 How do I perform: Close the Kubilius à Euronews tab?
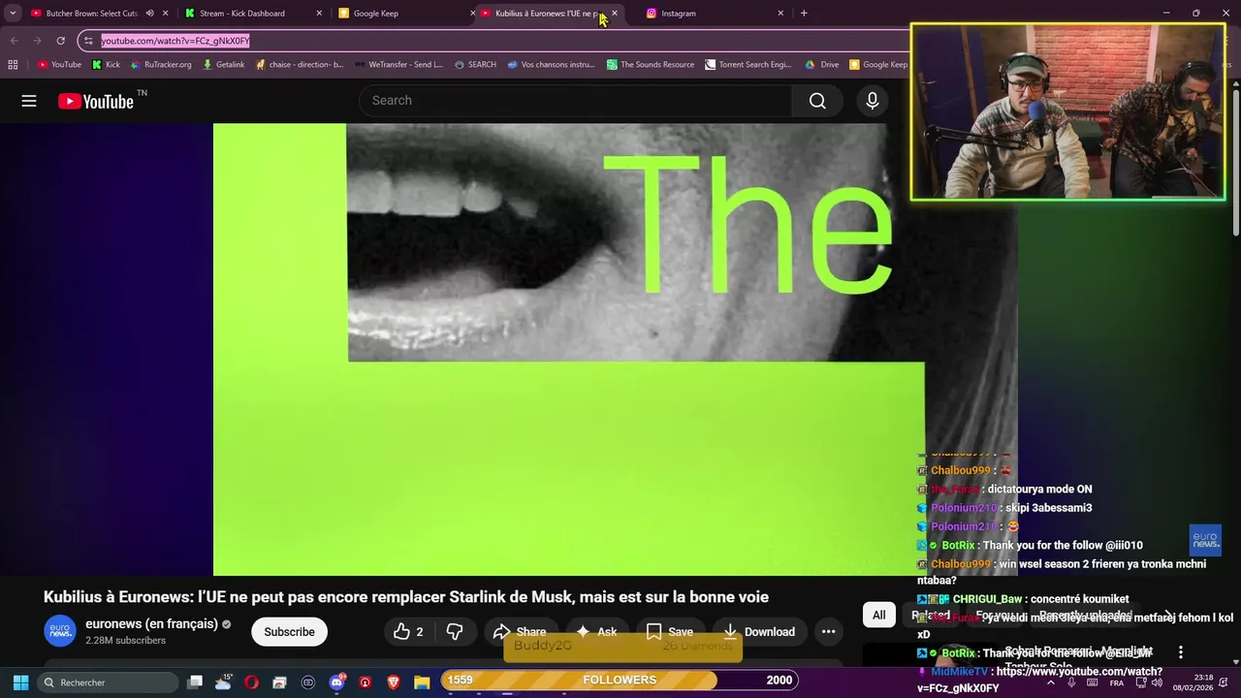[x=615, y=14]
